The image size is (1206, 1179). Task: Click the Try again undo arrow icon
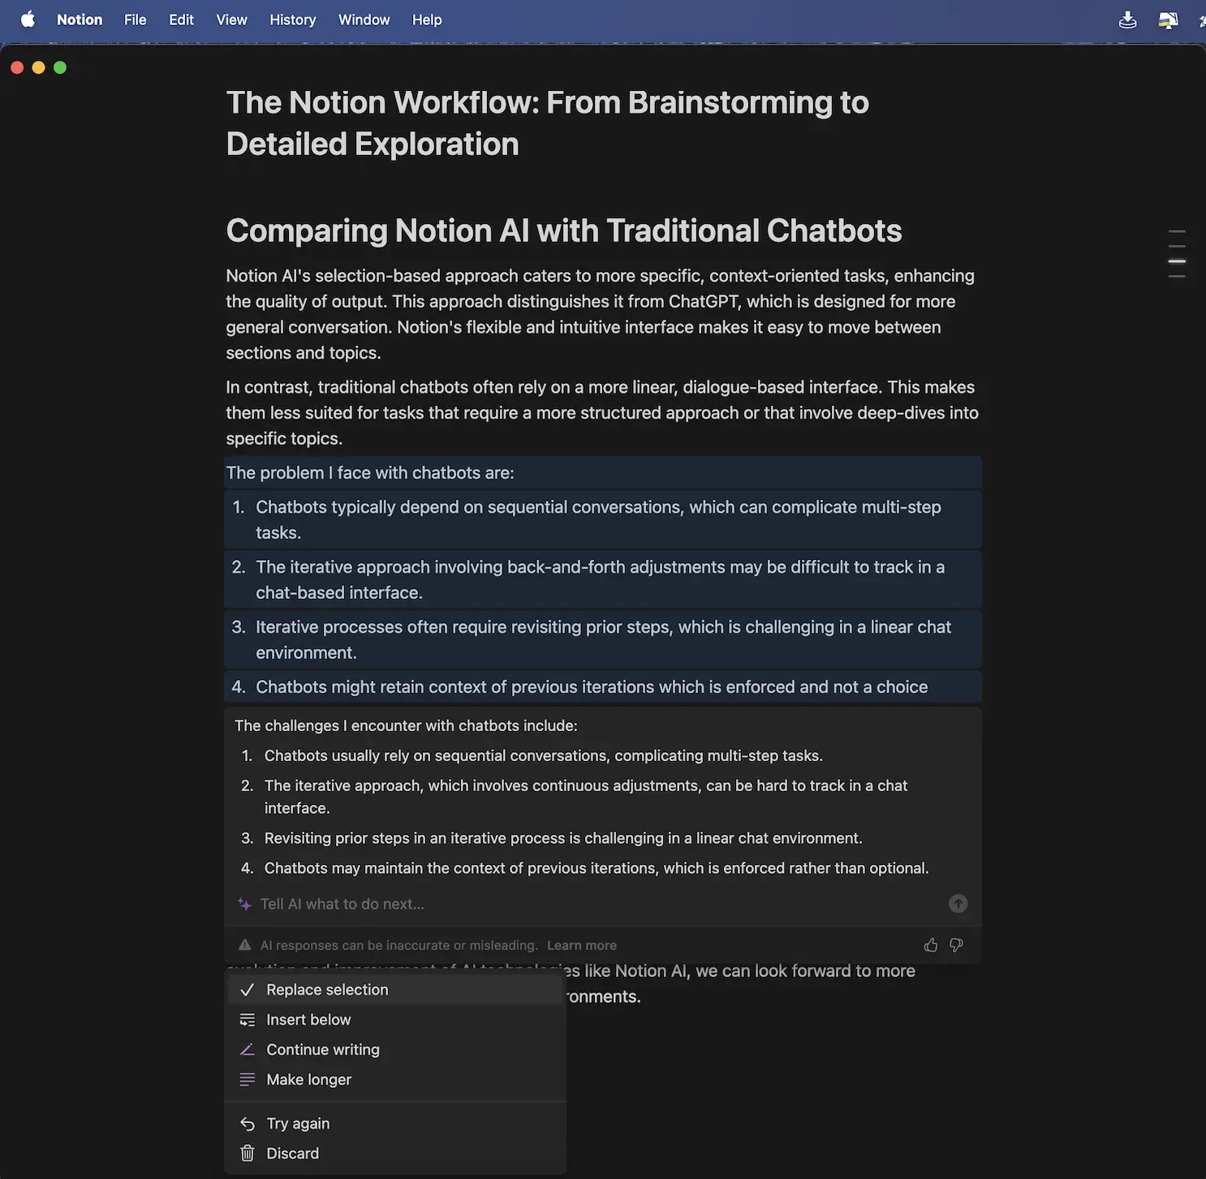(x=248, y=1124)
